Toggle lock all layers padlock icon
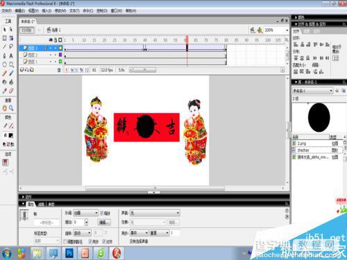This screenshot has height=260, width=347. 56,40
